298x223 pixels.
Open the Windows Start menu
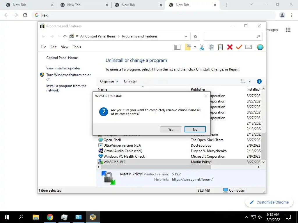[7, 217]
